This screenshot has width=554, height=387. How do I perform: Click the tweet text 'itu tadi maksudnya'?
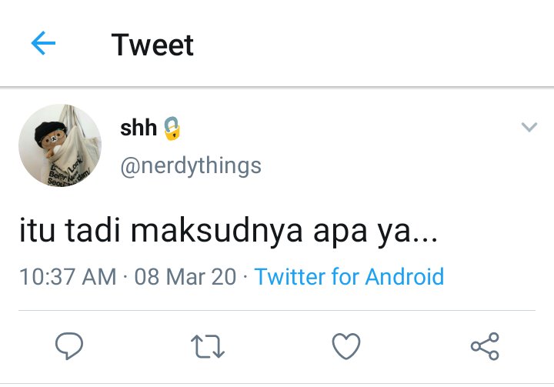[x=161, y=231]
